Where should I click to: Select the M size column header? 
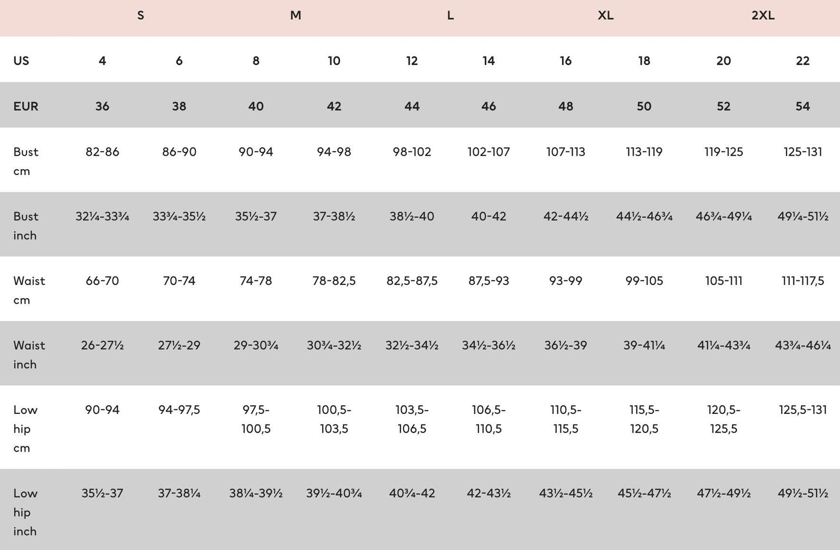295,16
